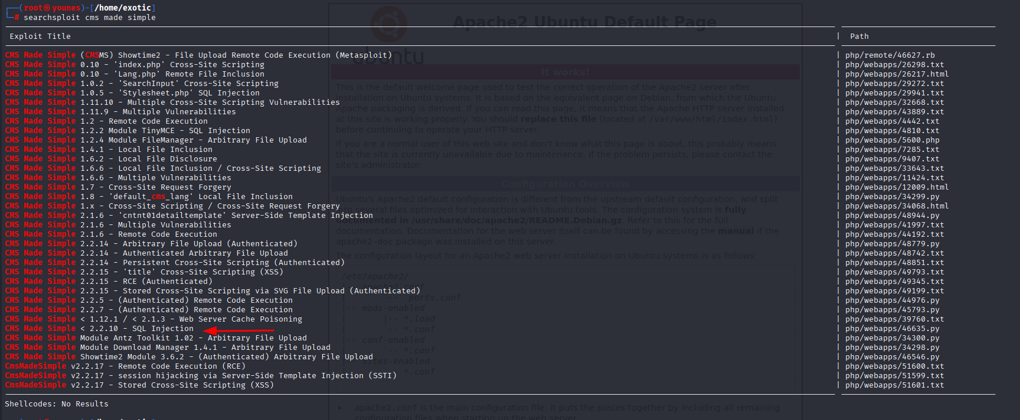This screenshot has width=1020, height=420.
Task: Click the path php/webapps/44192.txt
Action: point(895,234)
